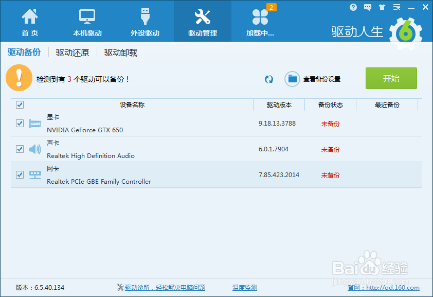This screenshot has height=297, width=433.
Task: Uncheck the 显卡 driver checkbox
Action: pos(20,124)
